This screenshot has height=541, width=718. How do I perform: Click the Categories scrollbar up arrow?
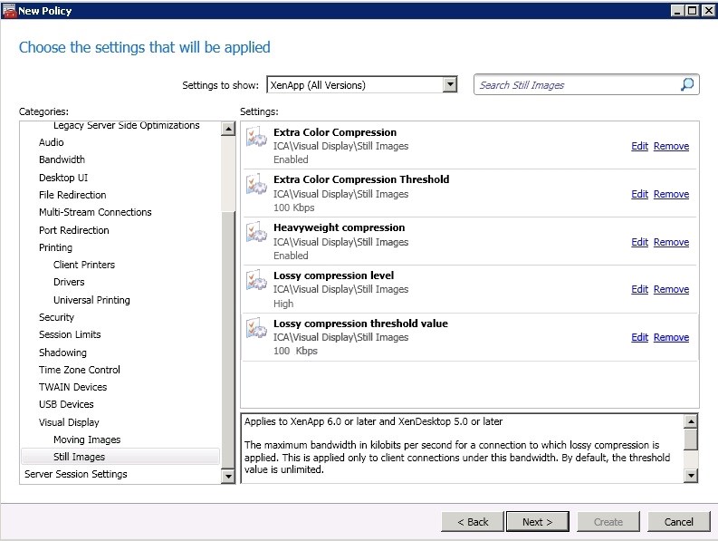[x=227, y=129]
